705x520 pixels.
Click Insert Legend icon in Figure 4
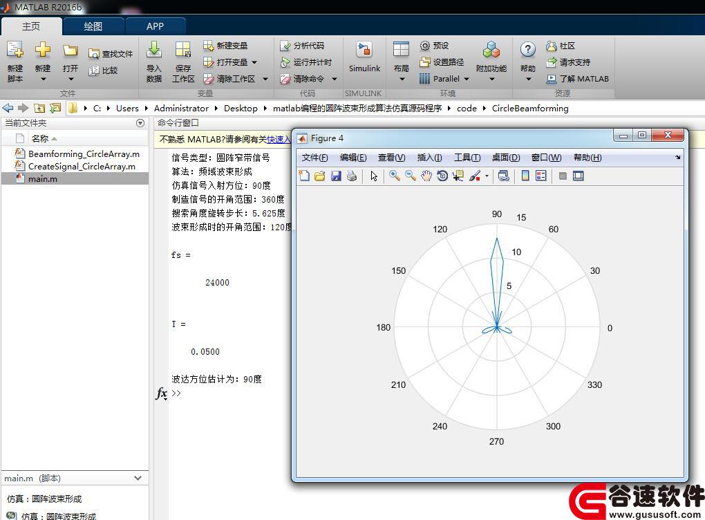click(x=541, y=176)
